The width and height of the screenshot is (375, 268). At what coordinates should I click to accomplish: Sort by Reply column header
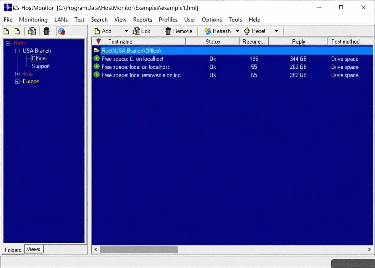[298, 41]
